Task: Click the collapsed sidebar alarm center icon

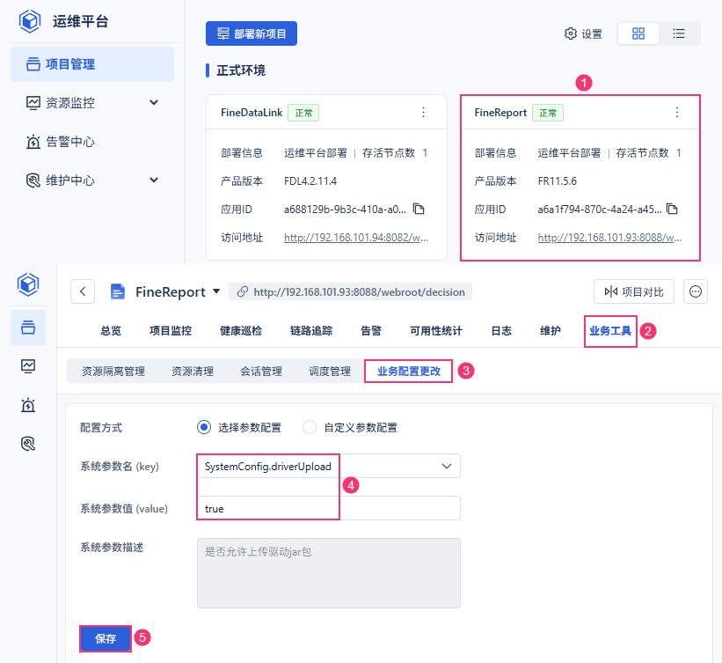Action: (28, 405)
